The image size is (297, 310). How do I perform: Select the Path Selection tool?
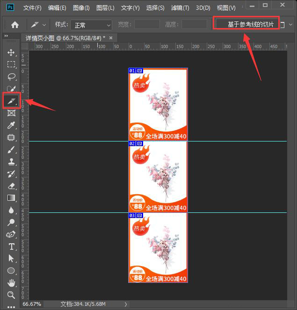(11, 258)
